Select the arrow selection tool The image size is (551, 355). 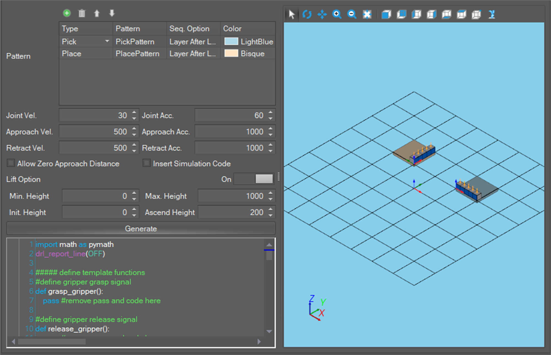[291, 14]
